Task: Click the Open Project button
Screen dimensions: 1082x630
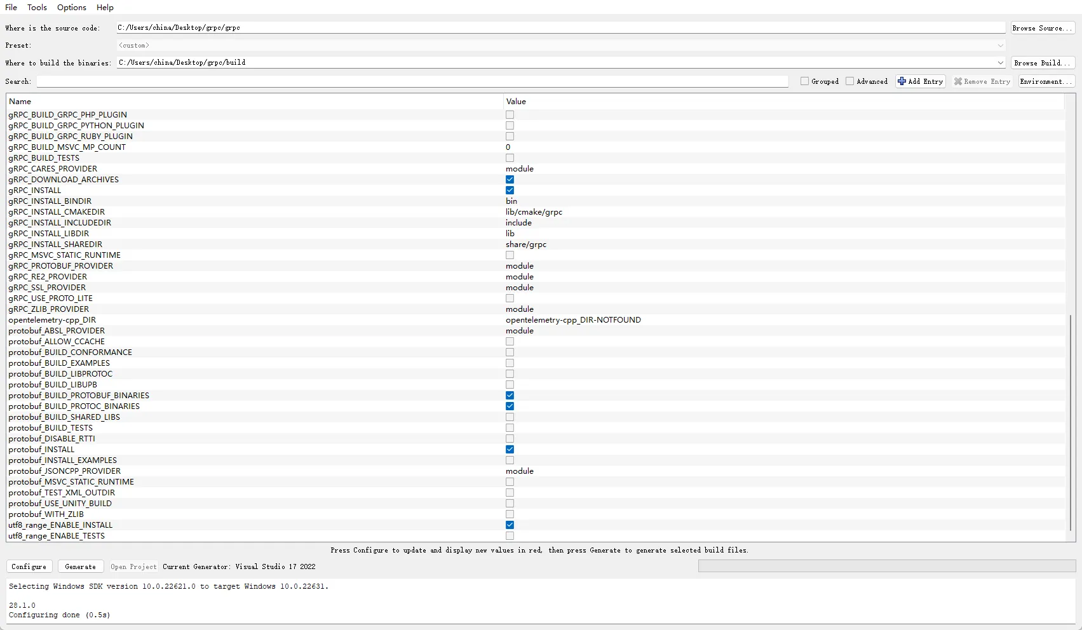Action: (x=133, y=566)
